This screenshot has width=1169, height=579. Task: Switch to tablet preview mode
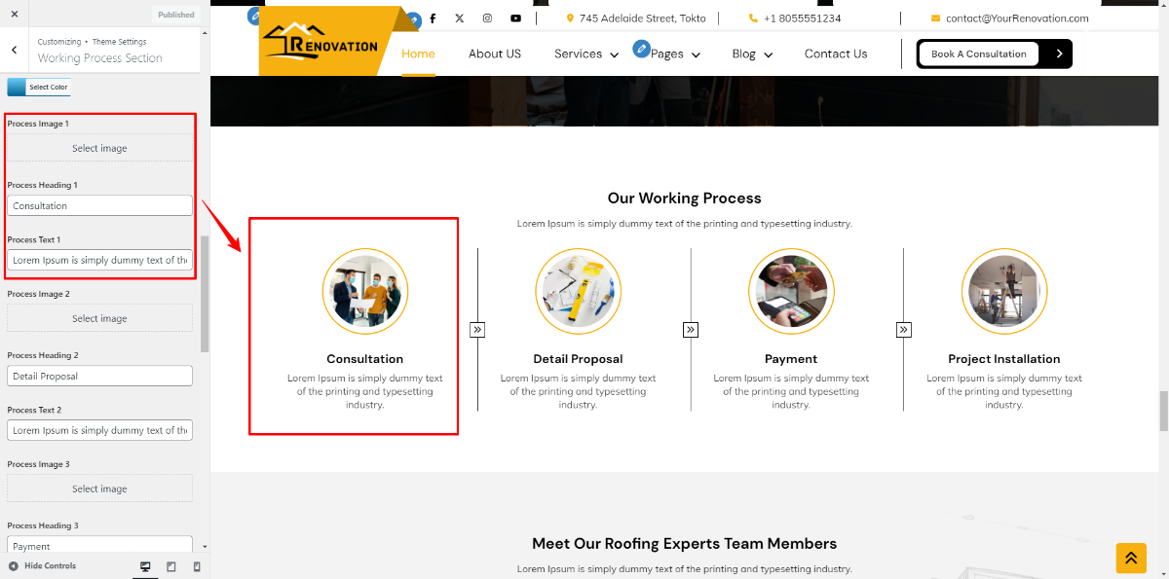click(x=171, y=566)
